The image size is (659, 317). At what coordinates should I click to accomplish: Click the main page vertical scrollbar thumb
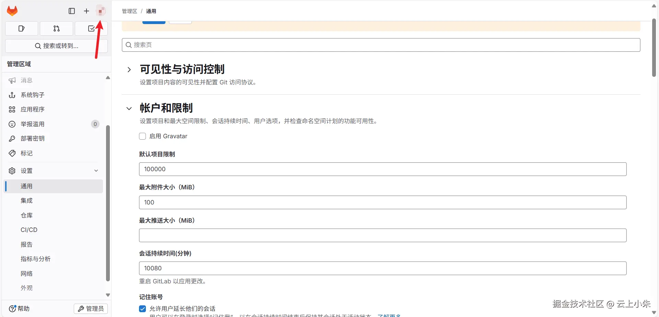tap(654, 47)
